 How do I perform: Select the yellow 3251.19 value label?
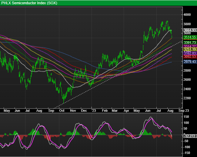tap(190, 49)
